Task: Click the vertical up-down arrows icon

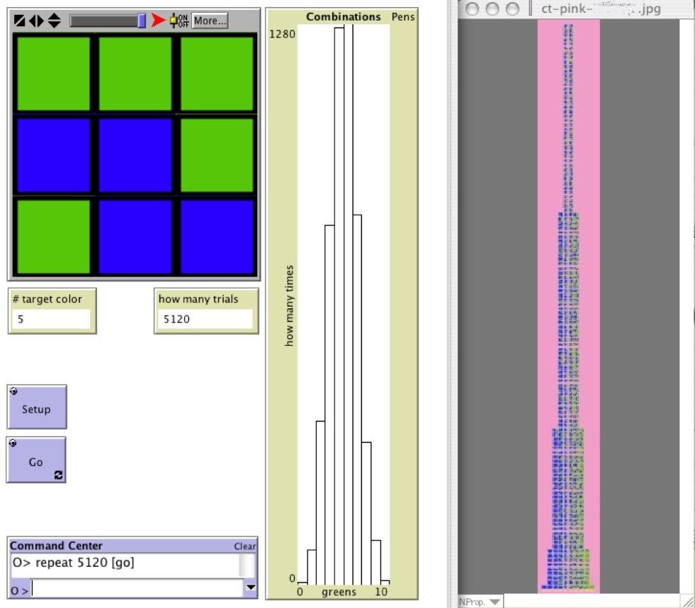Action: (x=54, y=21)
